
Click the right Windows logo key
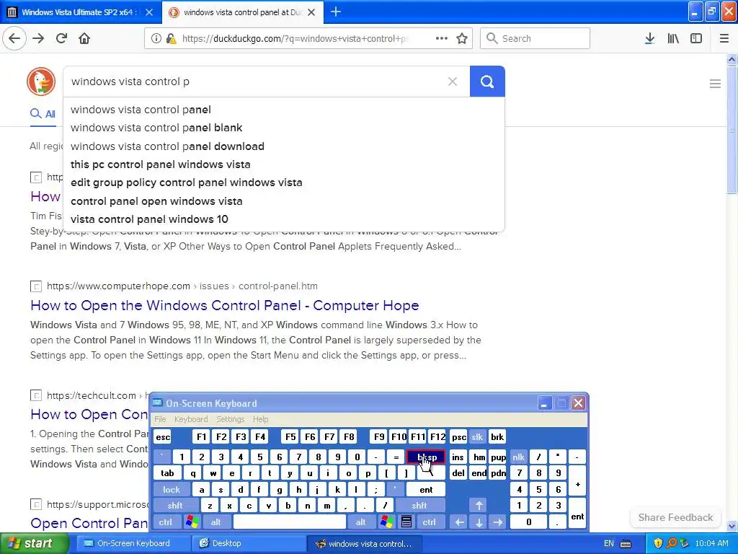(387, 522)
